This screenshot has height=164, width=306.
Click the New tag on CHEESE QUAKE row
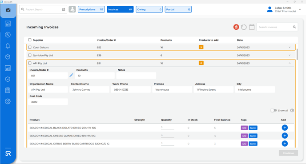click(x=253, y=136)
